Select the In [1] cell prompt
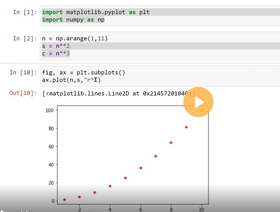Image resolution: width=280 pixels, height=212 pixels. (x=22, y=12)
